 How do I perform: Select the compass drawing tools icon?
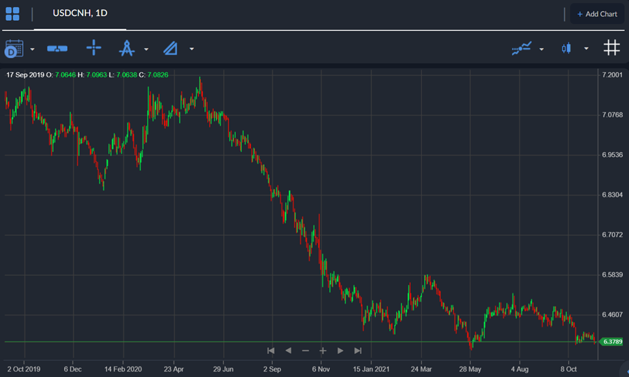[x=126, y=48]
